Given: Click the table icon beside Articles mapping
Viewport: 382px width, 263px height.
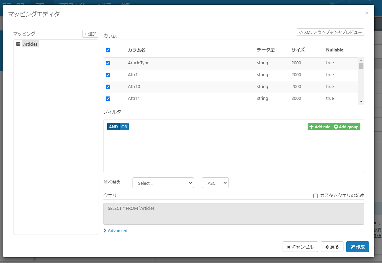Looking at the screenshot, I should point(18,44).
